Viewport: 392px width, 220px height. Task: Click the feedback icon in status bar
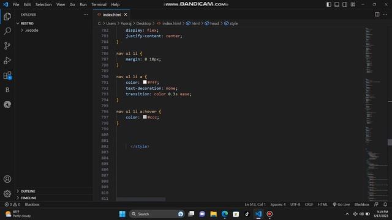click(376, 205)
